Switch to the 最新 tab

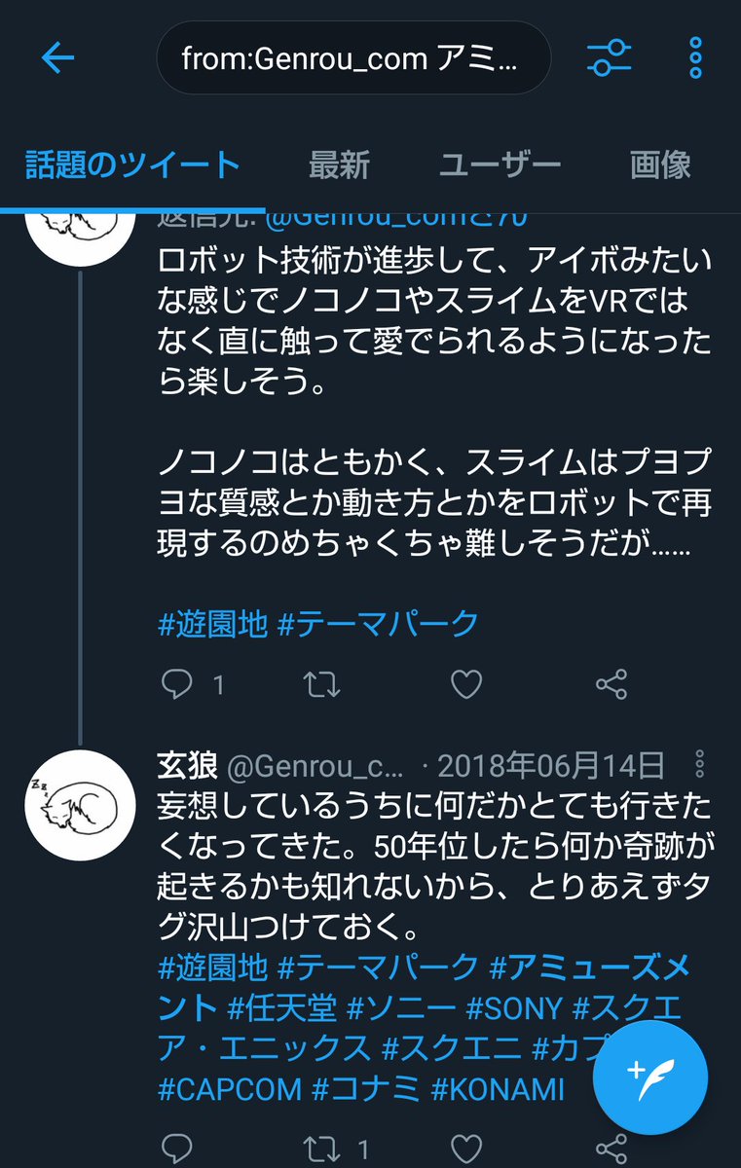point(339,164)
